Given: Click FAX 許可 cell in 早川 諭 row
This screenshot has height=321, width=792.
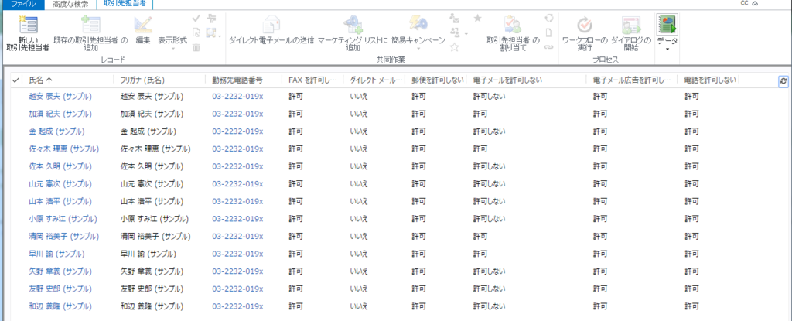Looking at the screenshot, I should [x=296, y=254].
